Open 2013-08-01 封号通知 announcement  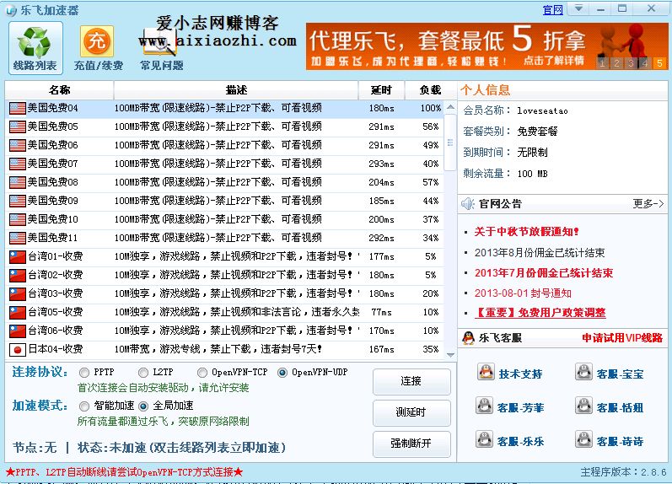click(x=523, y=293)
